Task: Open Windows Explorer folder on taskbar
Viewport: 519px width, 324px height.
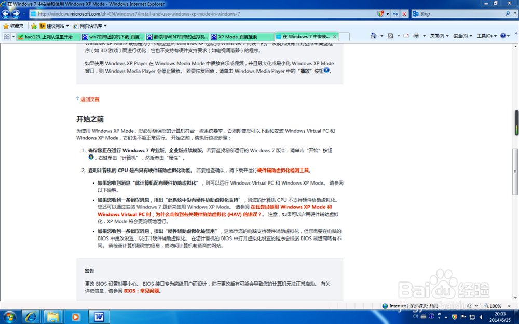Action: click(53, 317)
